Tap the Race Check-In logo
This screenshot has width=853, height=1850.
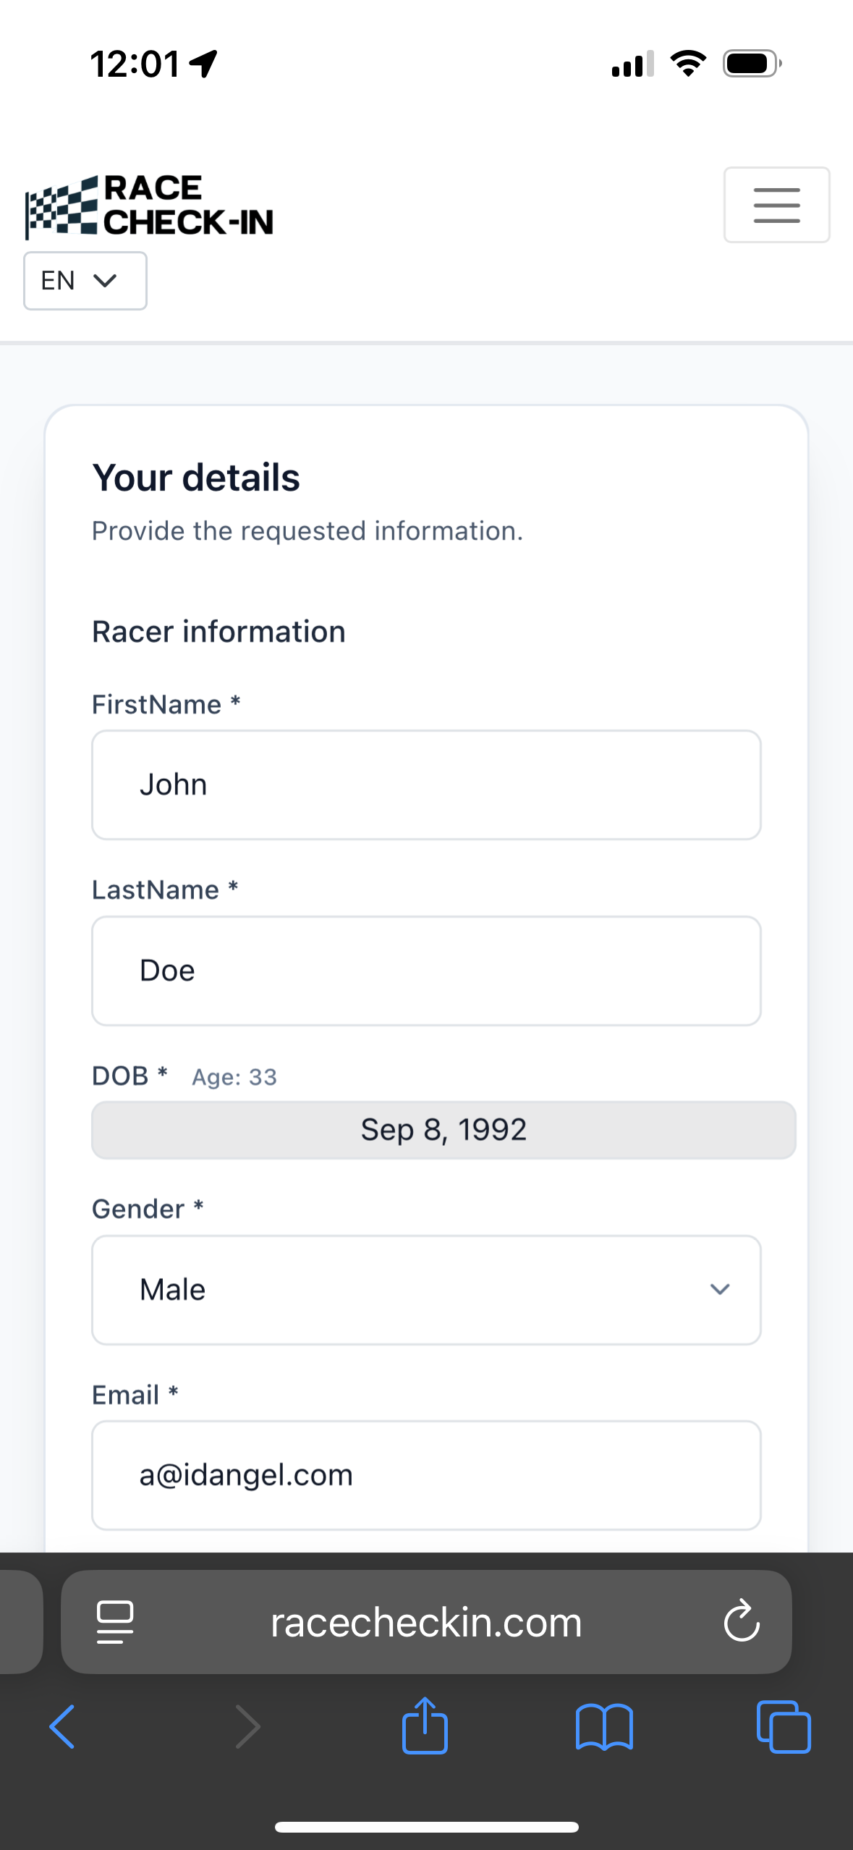tap(150, 206)
